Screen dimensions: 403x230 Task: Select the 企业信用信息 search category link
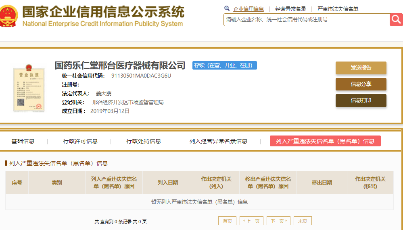248,9
